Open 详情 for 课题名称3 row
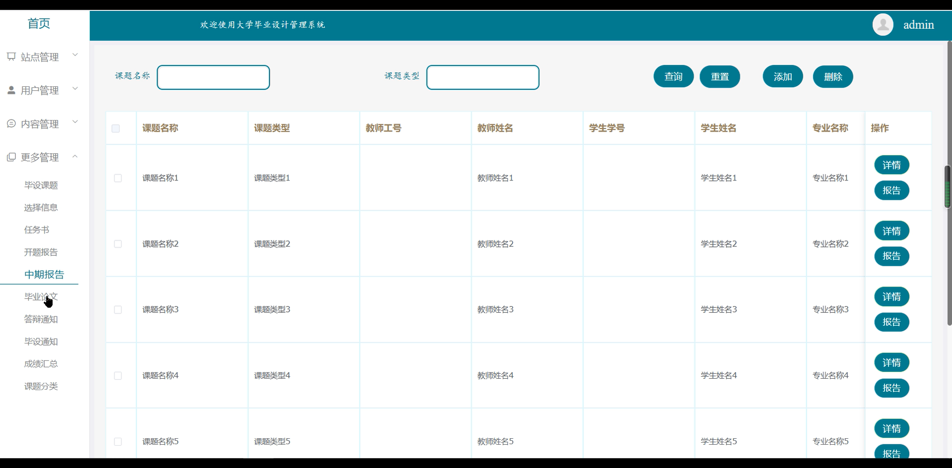 point(892,297)
